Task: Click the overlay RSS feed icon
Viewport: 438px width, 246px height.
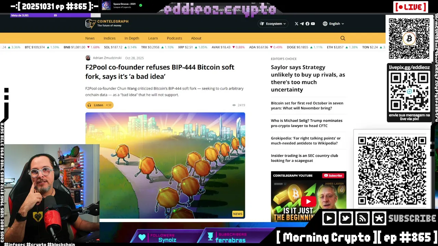Action: point(362,218)
